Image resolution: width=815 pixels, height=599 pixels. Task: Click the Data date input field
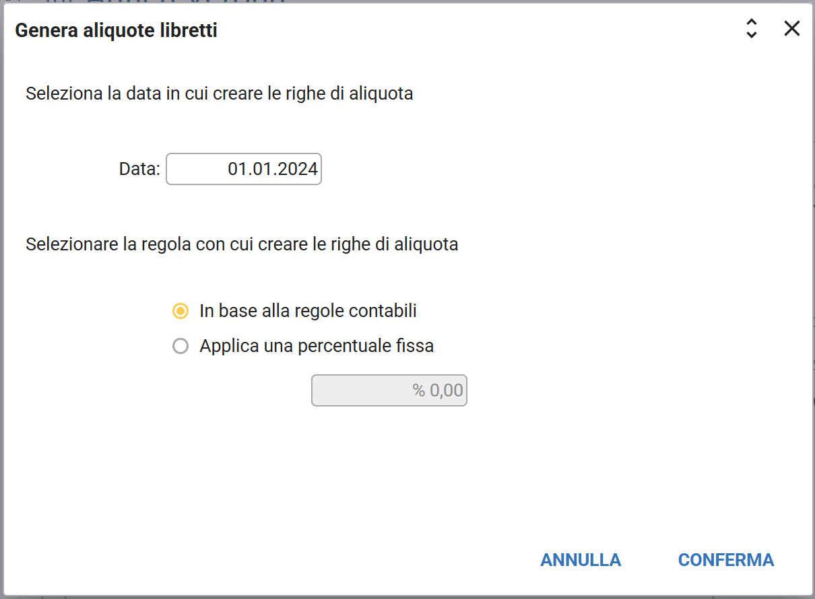tap(244, 169)
